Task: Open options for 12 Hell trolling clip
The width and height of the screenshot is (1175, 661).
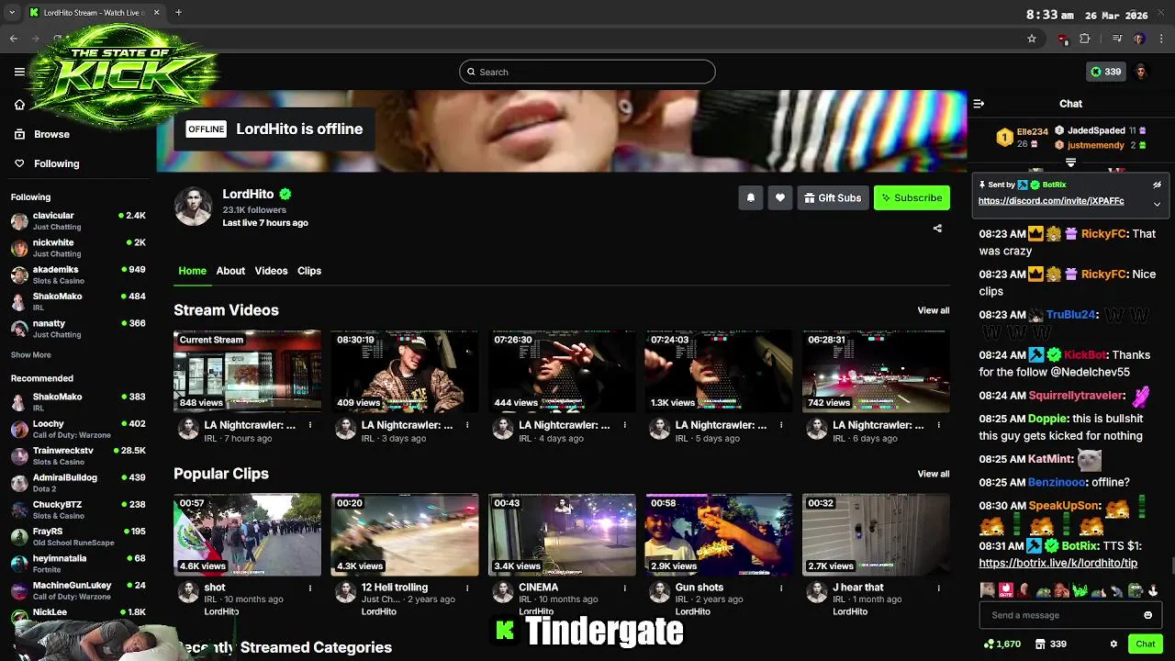Action: [x=467, y=588]
